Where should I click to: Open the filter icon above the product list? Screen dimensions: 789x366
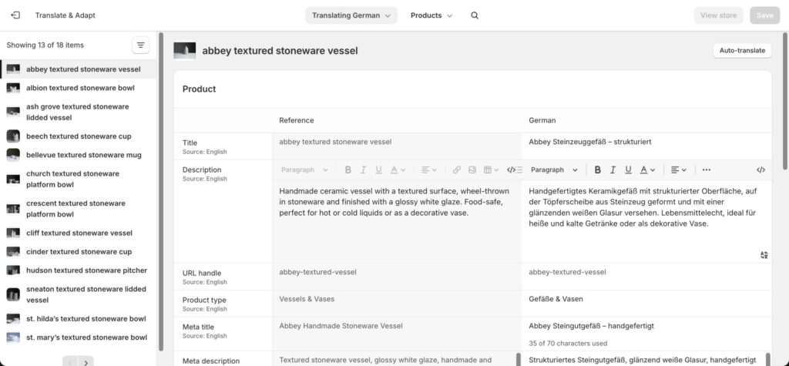141,45
